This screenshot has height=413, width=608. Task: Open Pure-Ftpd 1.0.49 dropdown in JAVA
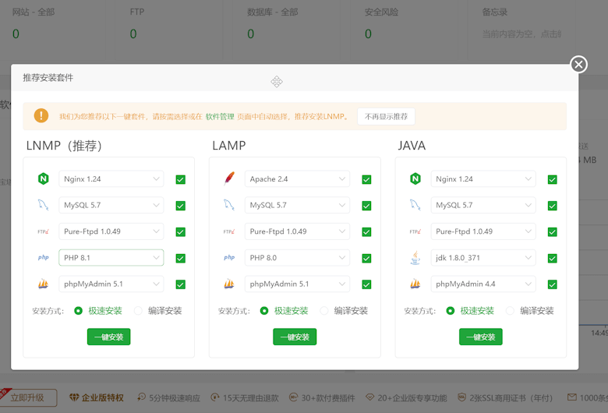click(483, 231)
